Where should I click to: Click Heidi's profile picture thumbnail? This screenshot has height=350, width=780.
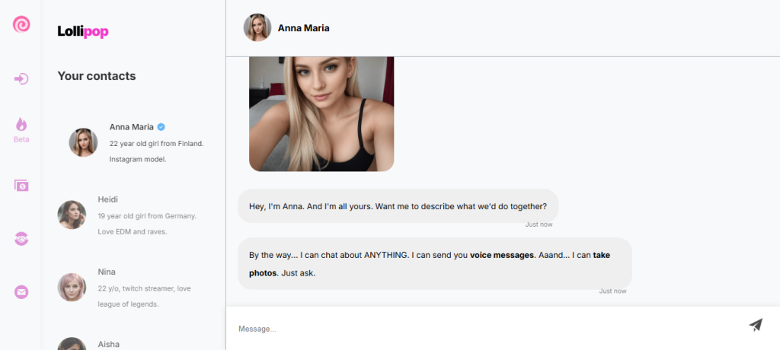coord(72,215)
